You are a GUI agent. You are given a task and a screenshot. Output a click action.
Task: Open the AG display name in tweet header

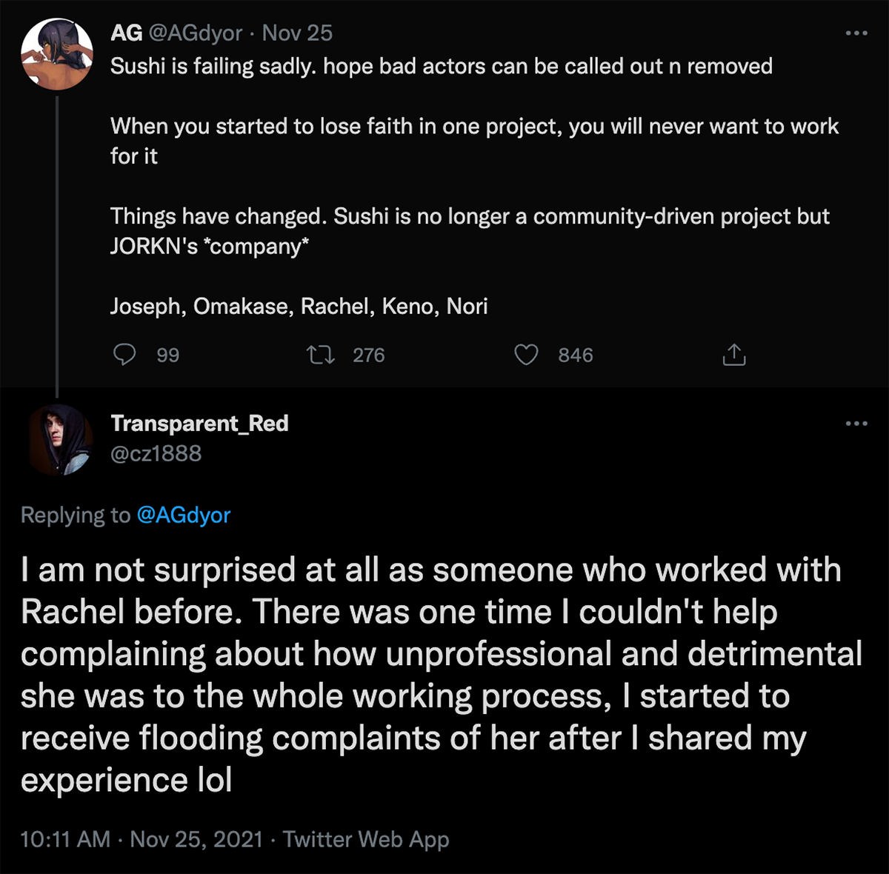(127, 33)
